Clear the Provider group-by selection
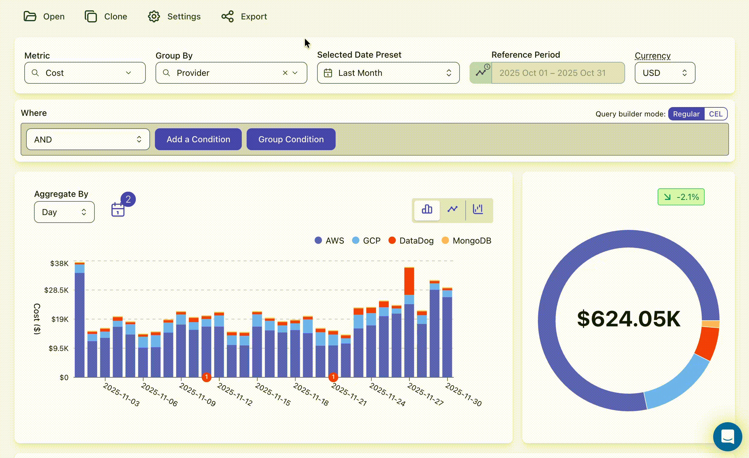 (285, 73)
